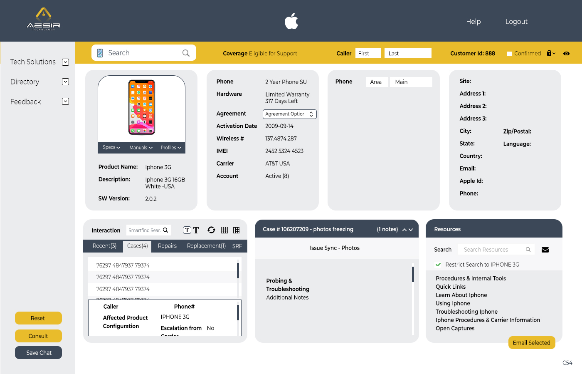Switch to the grid view icon
Viewport: 582px width, 374px height.
224,230
